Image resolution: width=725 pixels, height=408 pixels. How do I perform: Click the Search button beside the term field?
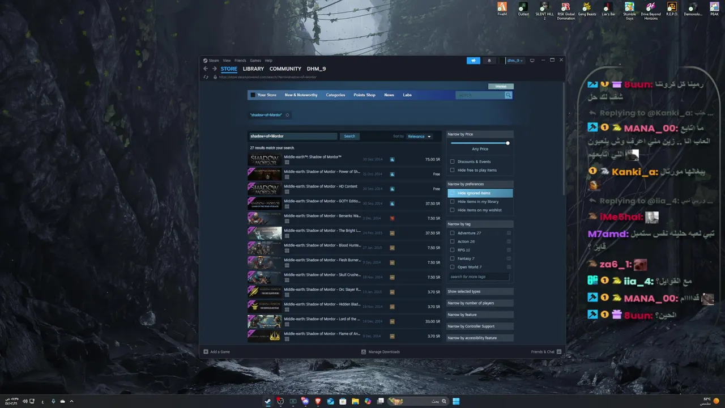[349, 136]
